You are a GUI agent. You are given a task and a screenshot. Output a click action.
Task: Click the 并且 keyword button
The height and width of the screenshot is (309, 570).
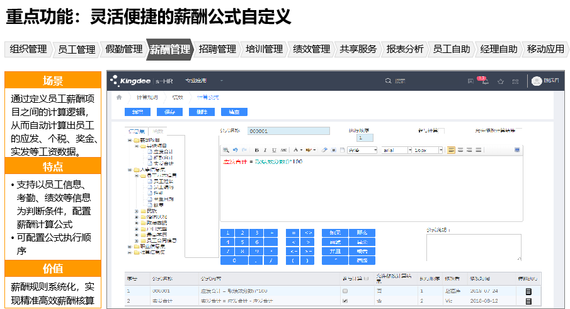[335, 251]
